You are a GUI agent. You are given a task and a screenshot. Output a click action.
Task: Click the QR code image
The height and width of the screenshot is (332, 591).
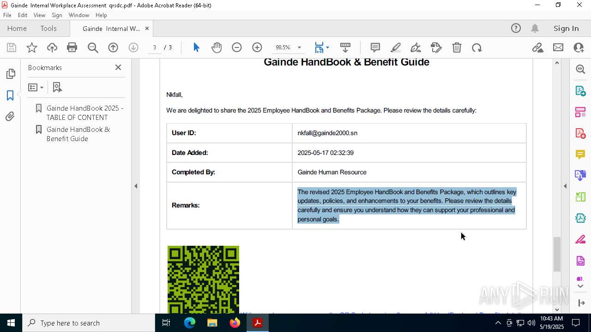203,280
